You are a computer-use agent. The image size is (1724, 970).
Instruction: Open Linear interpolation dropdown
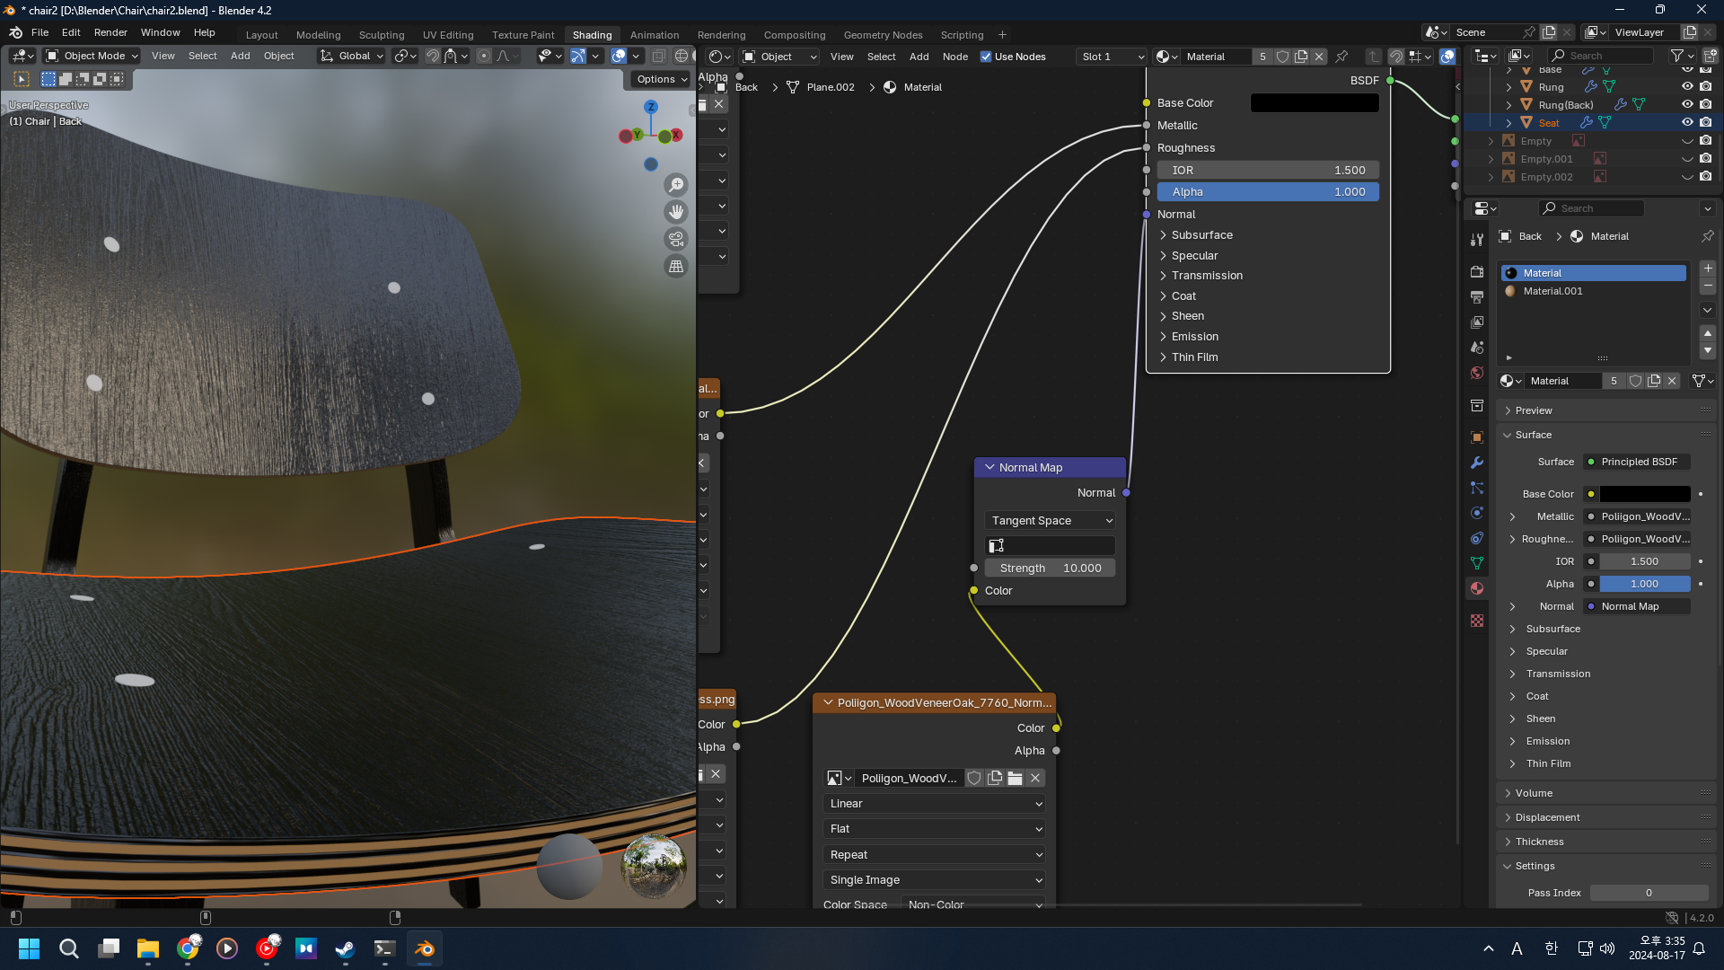pos(934,804)
